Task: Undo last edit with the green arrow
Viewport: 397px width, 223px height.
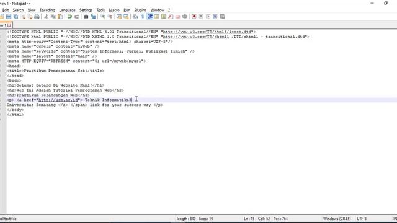Action: coord(69,17)
